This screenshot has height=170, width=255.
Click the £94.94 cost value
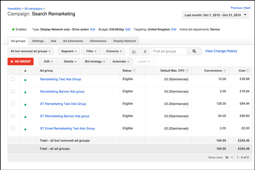click(244, 103)
